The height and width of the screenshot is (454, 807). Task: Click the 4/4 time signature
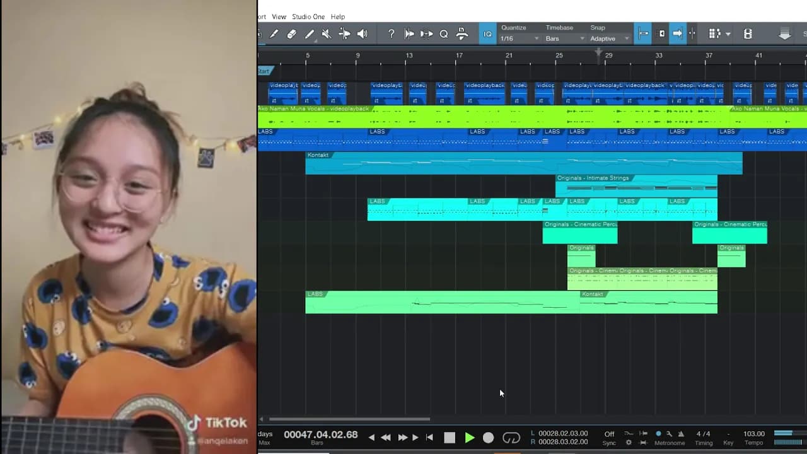coord(703,434)
